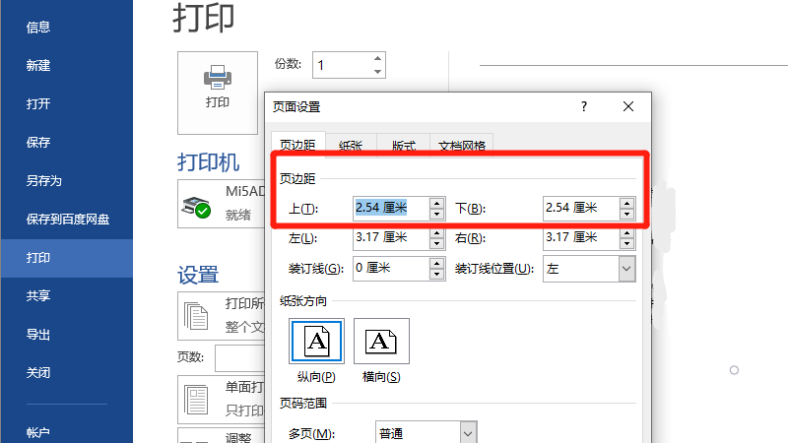The image size is (788, 443).
Task: Increase print copies (份数) with up arrow
Action: tap(376, 59)
